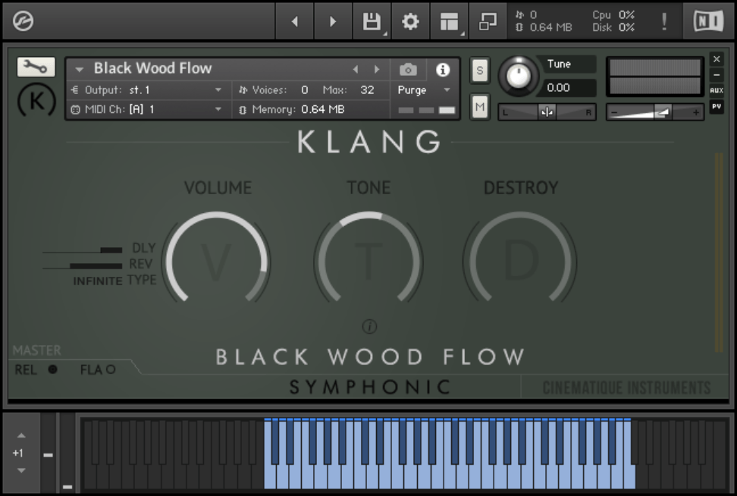Open the workspace layout panel icon

pyautogui.click(x=449, y=21)
